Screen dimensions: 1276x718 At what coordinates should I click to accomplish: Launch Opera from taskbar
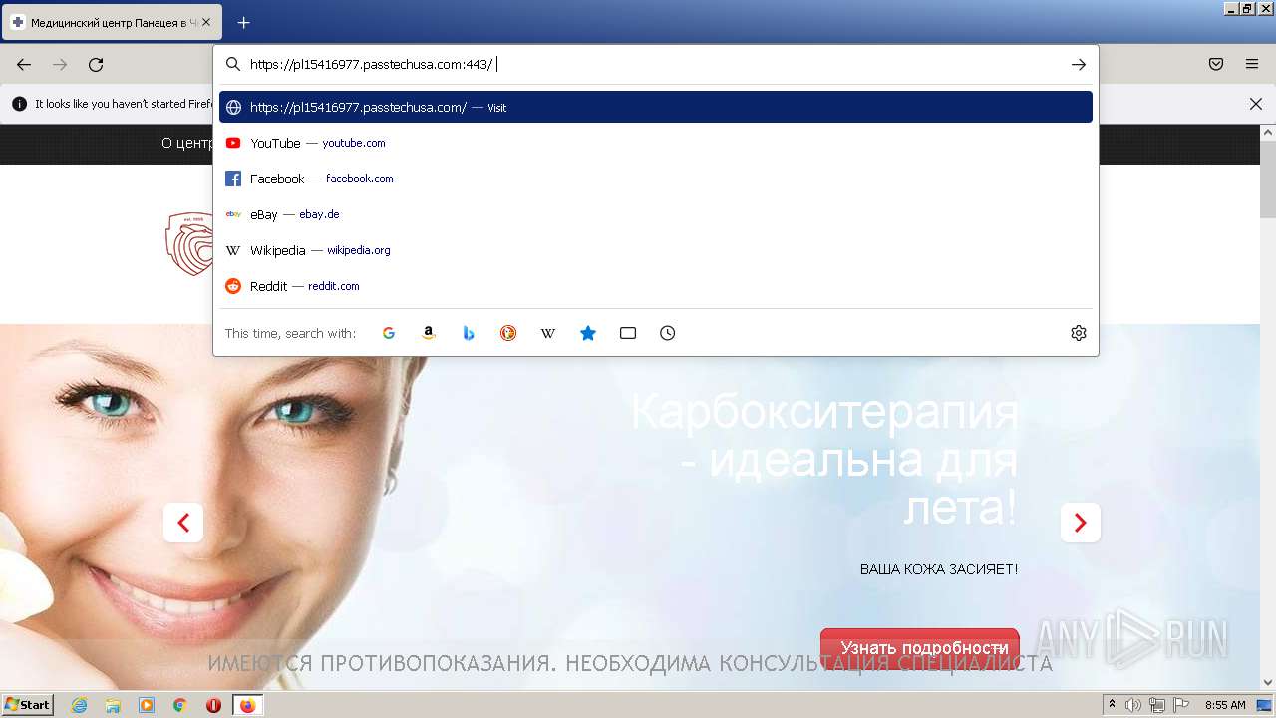pos(213,705)
